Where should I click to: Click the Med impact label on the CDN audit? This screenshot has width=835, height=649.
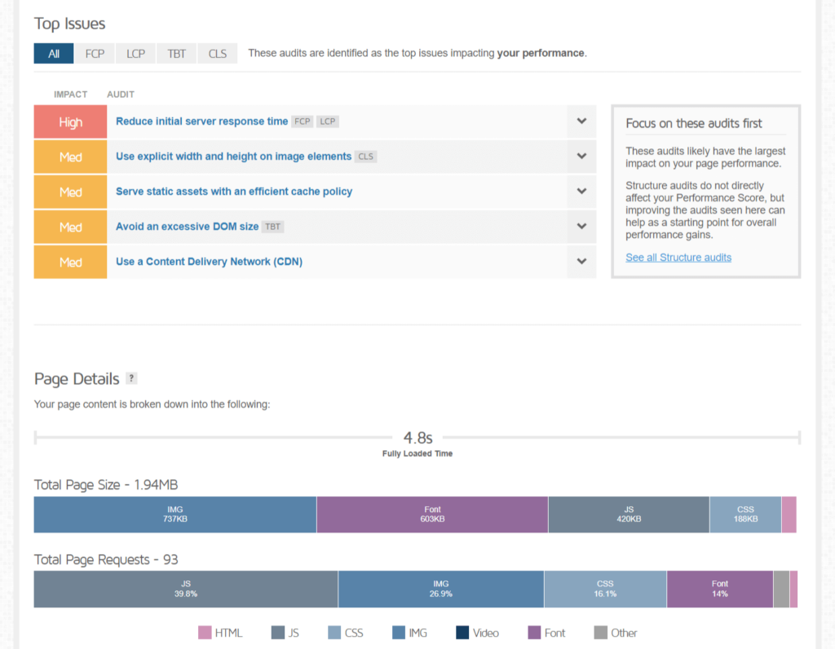pyautogui.click(x=69, y=261)
